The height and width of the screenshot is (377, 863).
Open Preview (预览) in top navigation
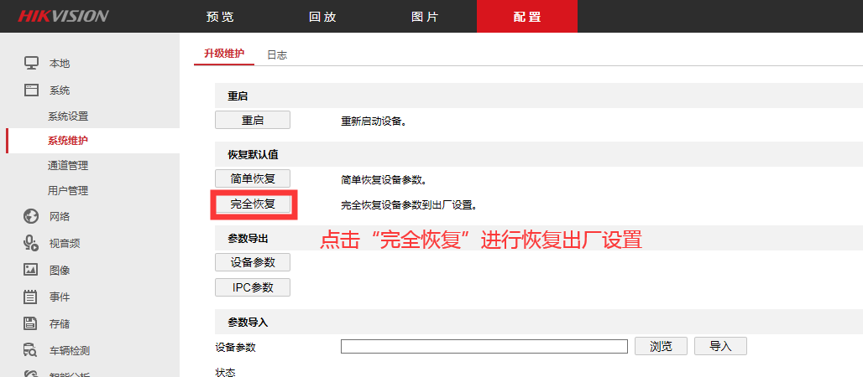[x=220, y=17]
